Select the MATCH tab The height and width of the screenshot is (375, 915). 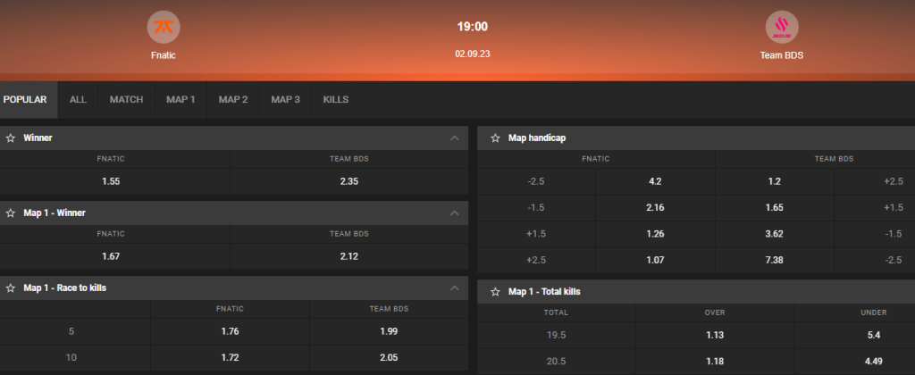127,100
